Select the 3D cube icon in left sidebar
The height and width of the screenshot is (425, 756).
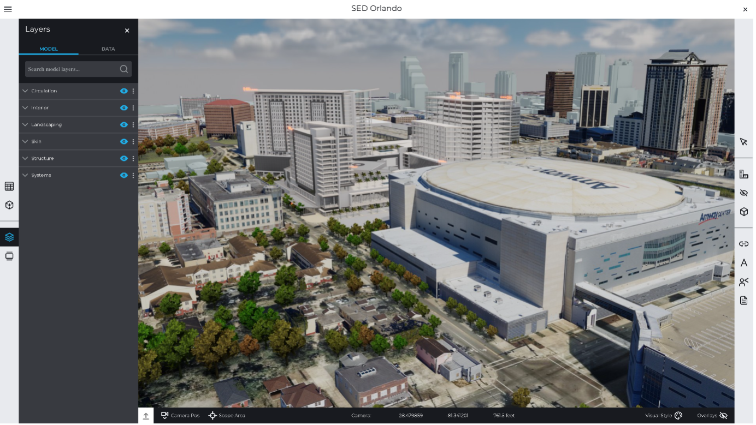click(x=9, y=205)
